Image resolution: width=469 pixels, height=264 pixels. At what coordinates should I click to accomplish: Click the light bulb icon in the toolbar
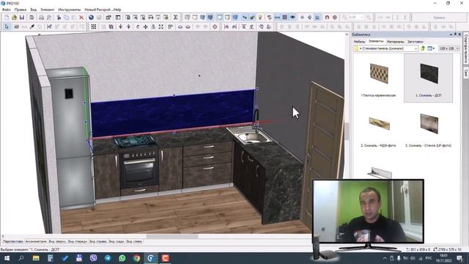[x=260, y=18]
